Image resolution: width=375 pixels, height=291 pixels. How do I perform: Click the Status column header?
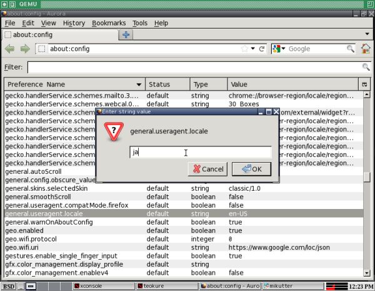167,84
